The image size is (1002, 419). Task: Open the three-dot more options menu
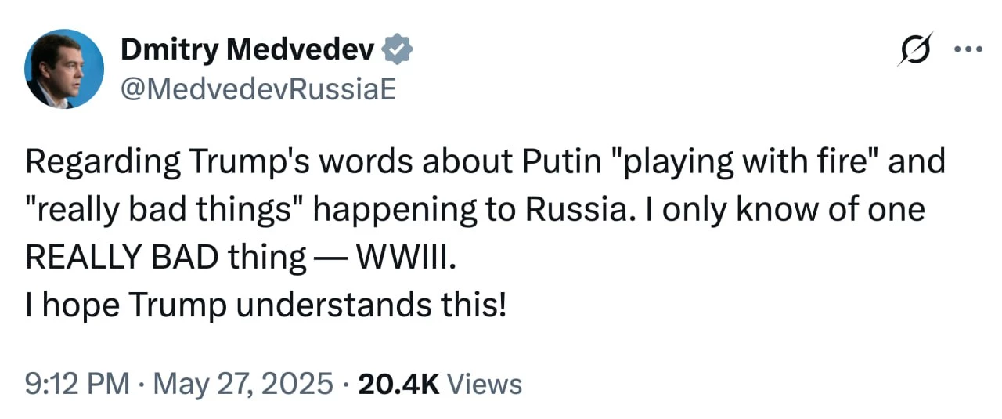[x=968, y=49]
